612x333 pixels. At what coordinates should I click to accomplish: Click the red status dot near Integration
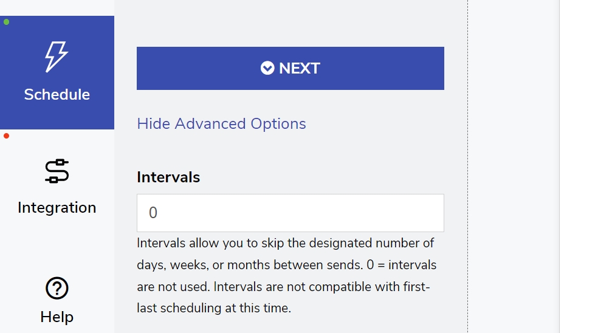(7, 136)
